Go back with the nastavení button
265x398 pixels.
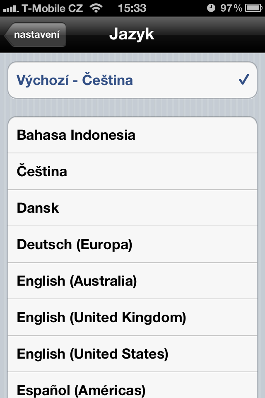click(36, 34)
